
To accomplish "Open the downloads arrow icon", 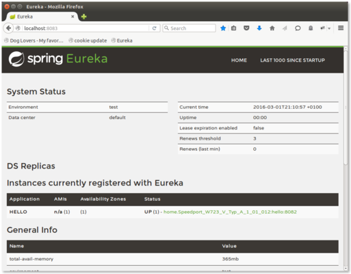I will pyautogui.click(x=259, y=28).
